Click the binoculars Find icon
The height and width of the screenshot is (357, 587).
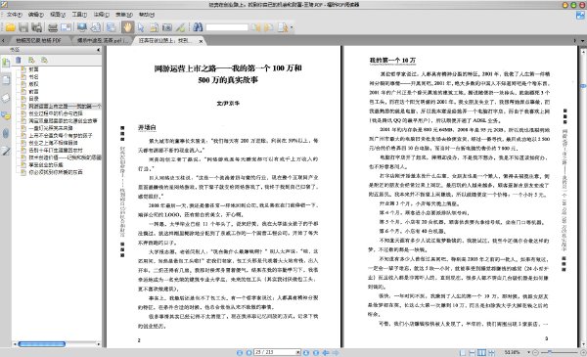pyautogui.click(x=198, y=27)
